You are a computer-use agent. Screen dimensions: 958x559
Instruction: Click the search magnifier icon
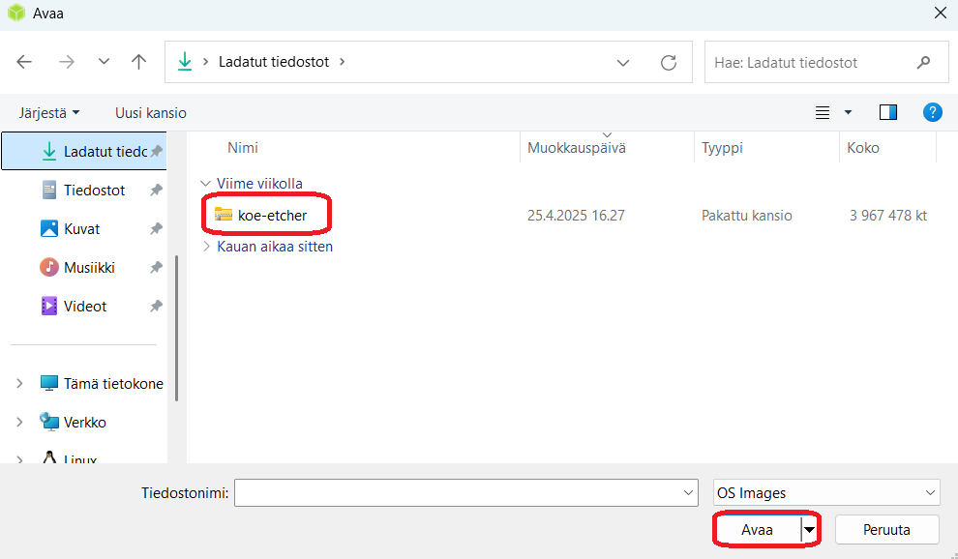tap(923, 62)
